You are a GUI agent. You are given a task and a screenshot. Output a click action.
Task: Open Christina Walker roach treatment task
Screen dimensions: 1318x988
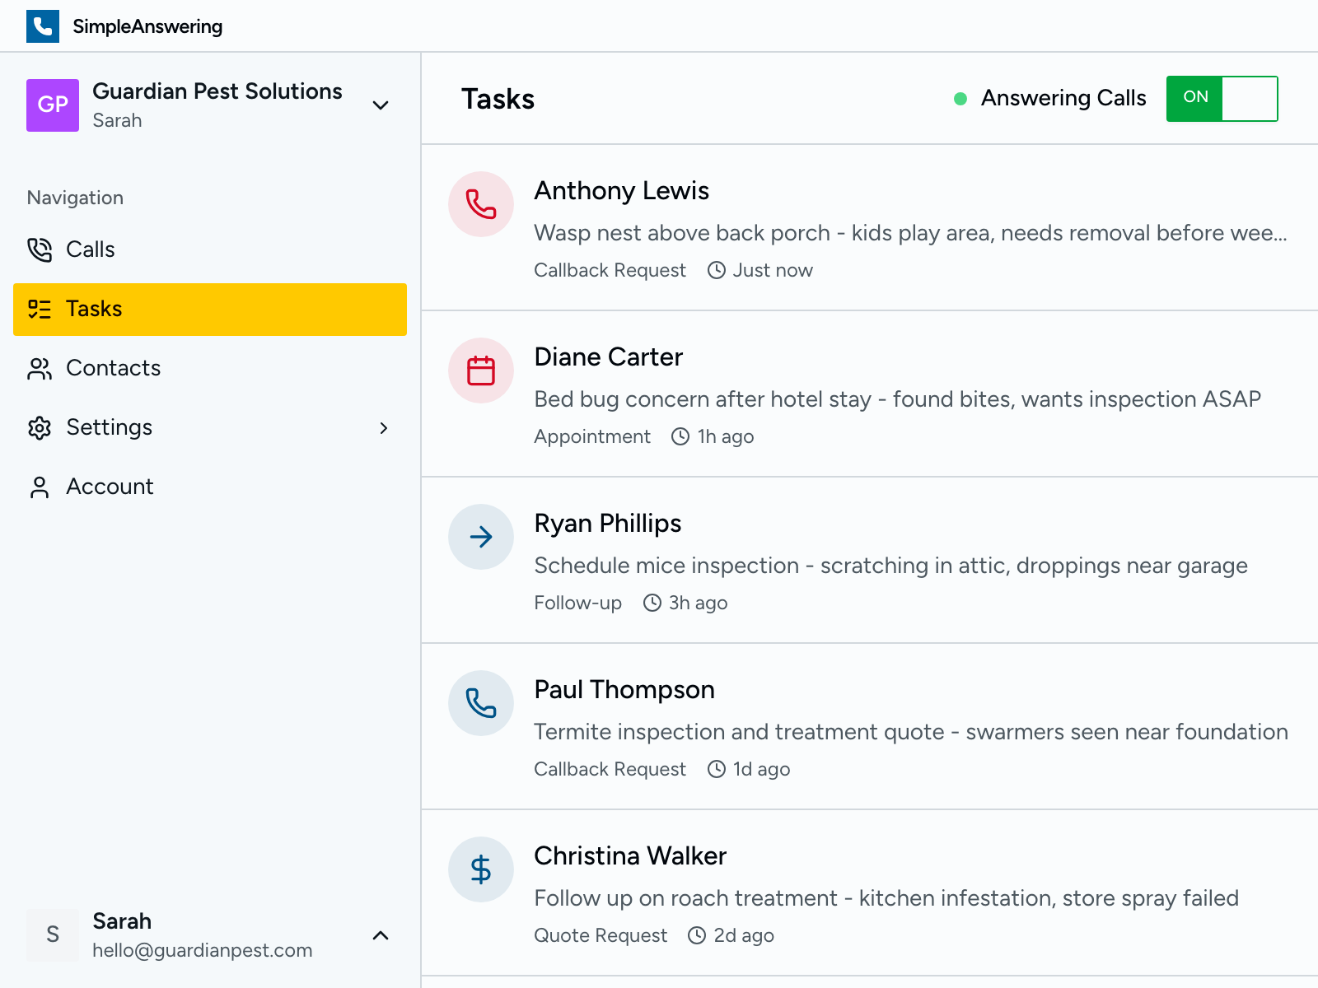pyautogui.click(x=886, y=898)
